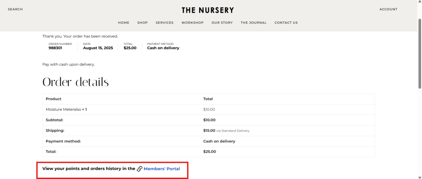
Task: Follow the Members' Portal link
Action: pos(162,169)
